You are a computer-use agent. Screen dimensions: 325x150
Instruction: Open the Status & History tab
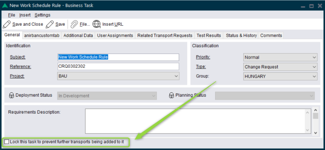(241, 35)
